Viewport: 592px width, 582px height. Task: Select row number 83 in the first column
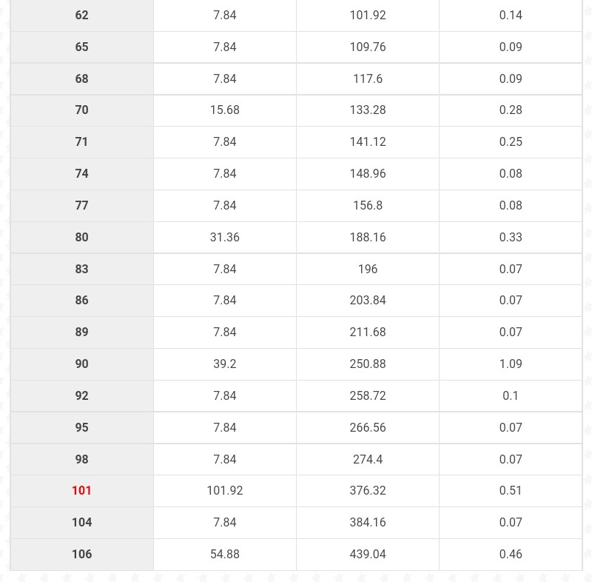point(81,269)
